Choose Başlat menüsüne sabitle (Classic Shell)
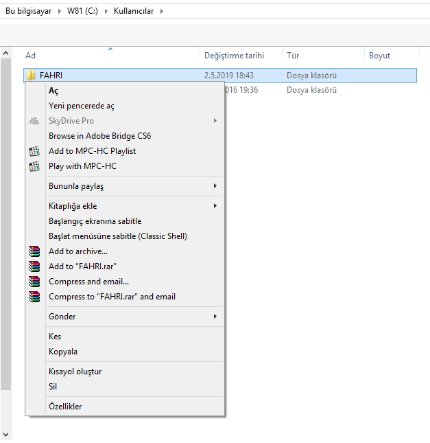 [125, 236]
